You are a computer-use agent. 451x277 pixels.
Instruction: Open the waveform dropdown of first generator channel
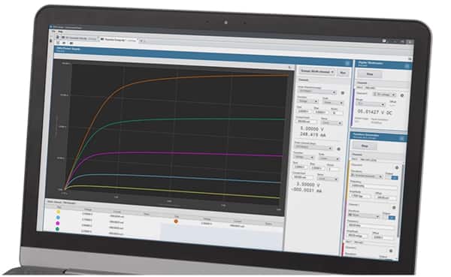pos(367,176)
